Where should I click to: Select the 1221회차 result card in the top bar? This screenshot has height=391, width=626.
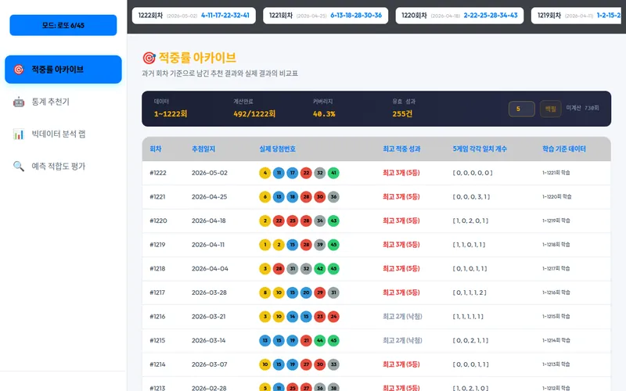[326, 16]
